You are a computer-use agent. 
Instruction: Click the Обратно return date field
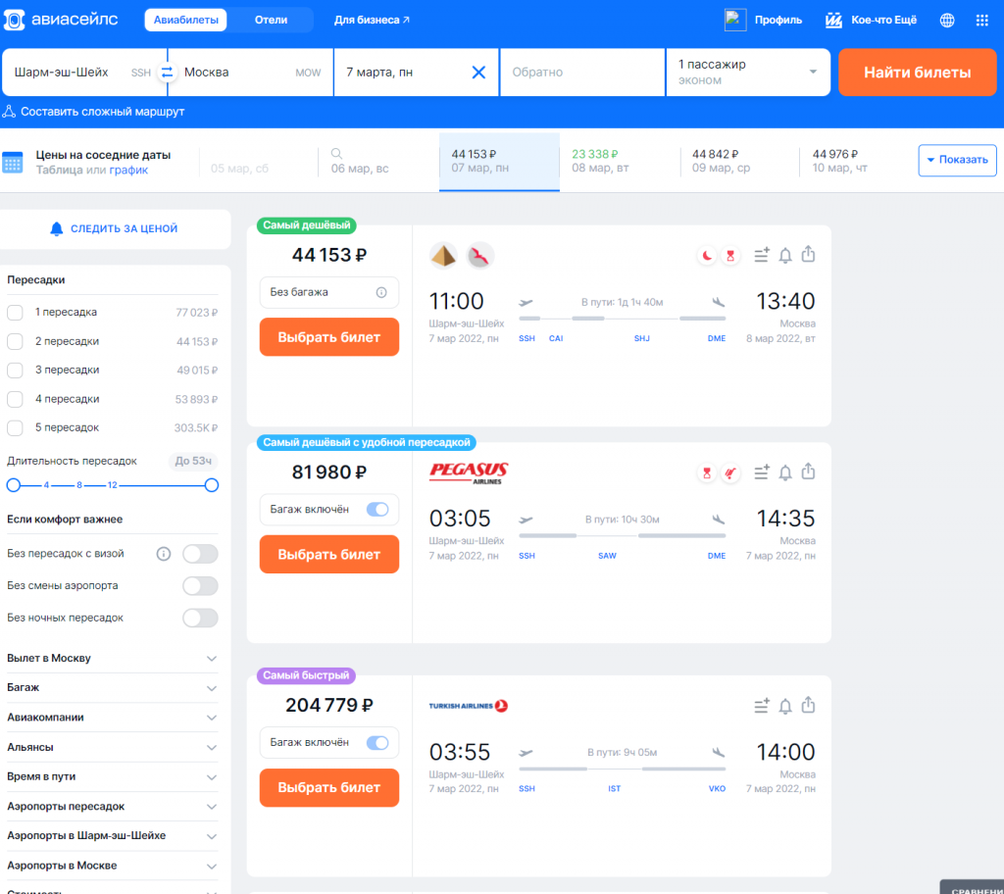click(582, 73)
